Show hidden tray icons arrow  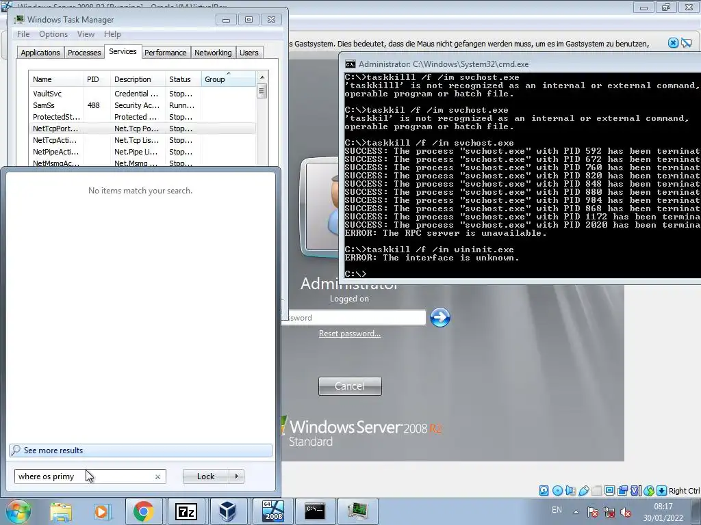point(576,512)
